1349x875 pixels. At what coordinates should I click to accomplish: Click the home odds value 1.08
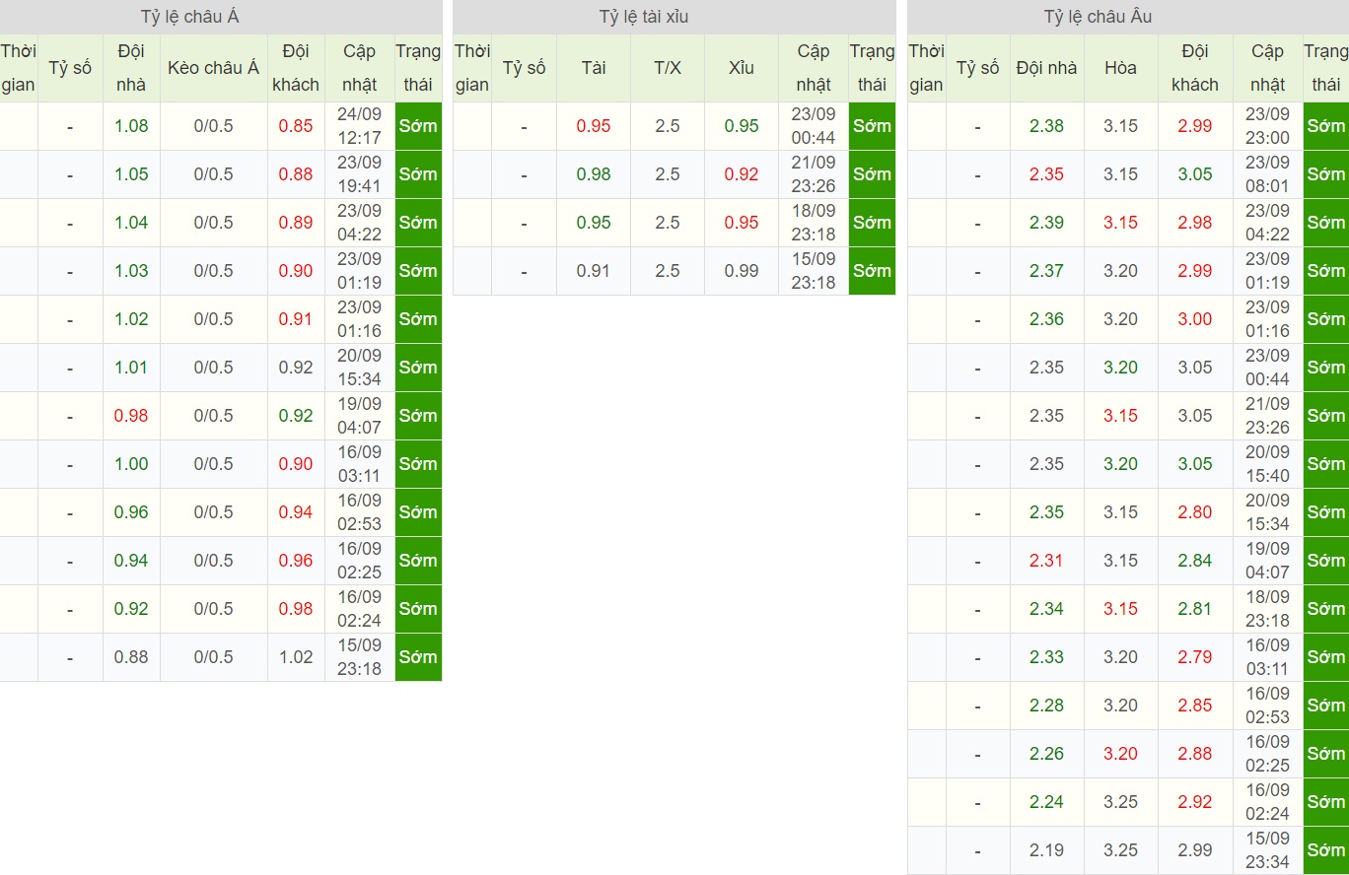pos(131,126)
